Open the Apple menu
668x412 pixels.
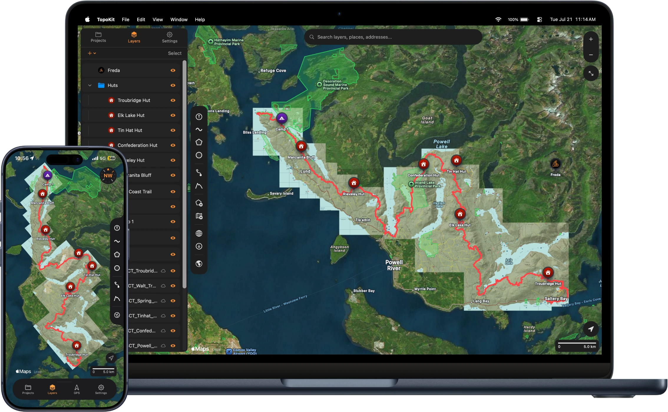tap(87, 19)
